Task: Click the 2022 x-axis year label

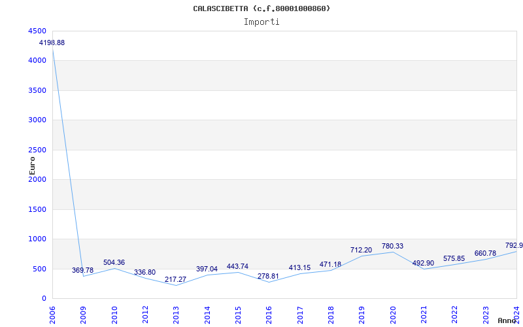Action: [x=454, y=315]
